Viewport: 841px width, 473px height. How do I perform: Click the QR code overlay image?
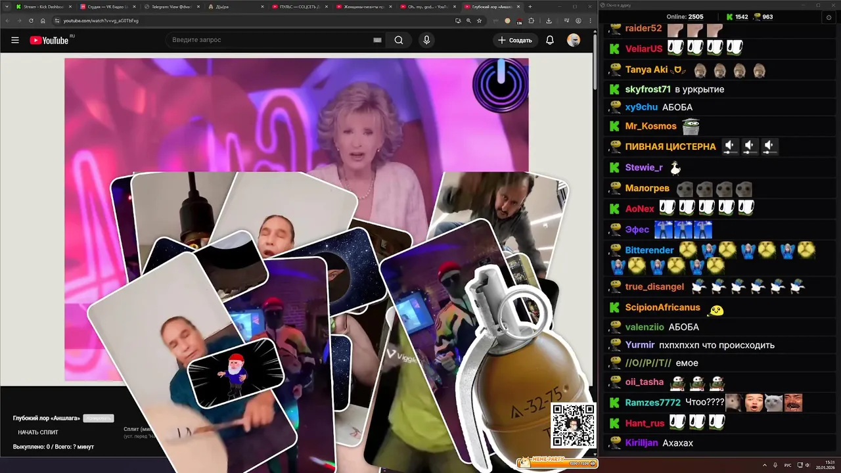(574, 426)
